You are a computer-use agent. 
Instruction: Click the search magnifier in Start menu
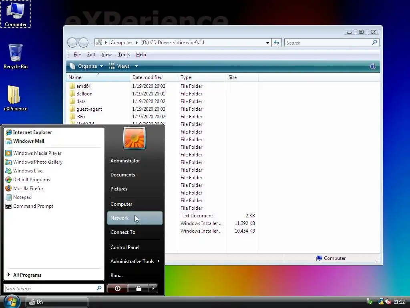(x=99, y=288)
